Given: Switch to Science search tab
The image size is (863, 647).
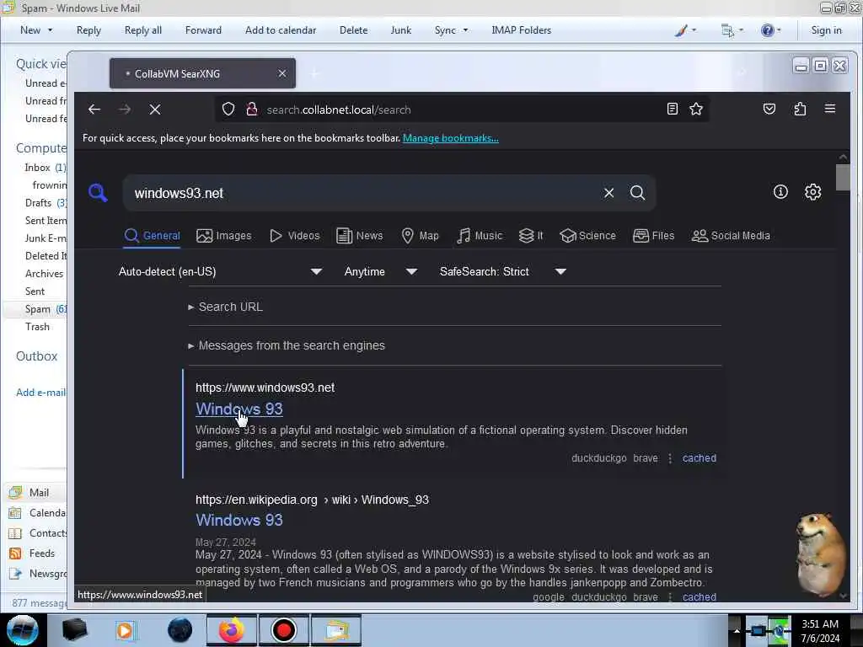Looking at the screenshot, I should click(587, 236).
